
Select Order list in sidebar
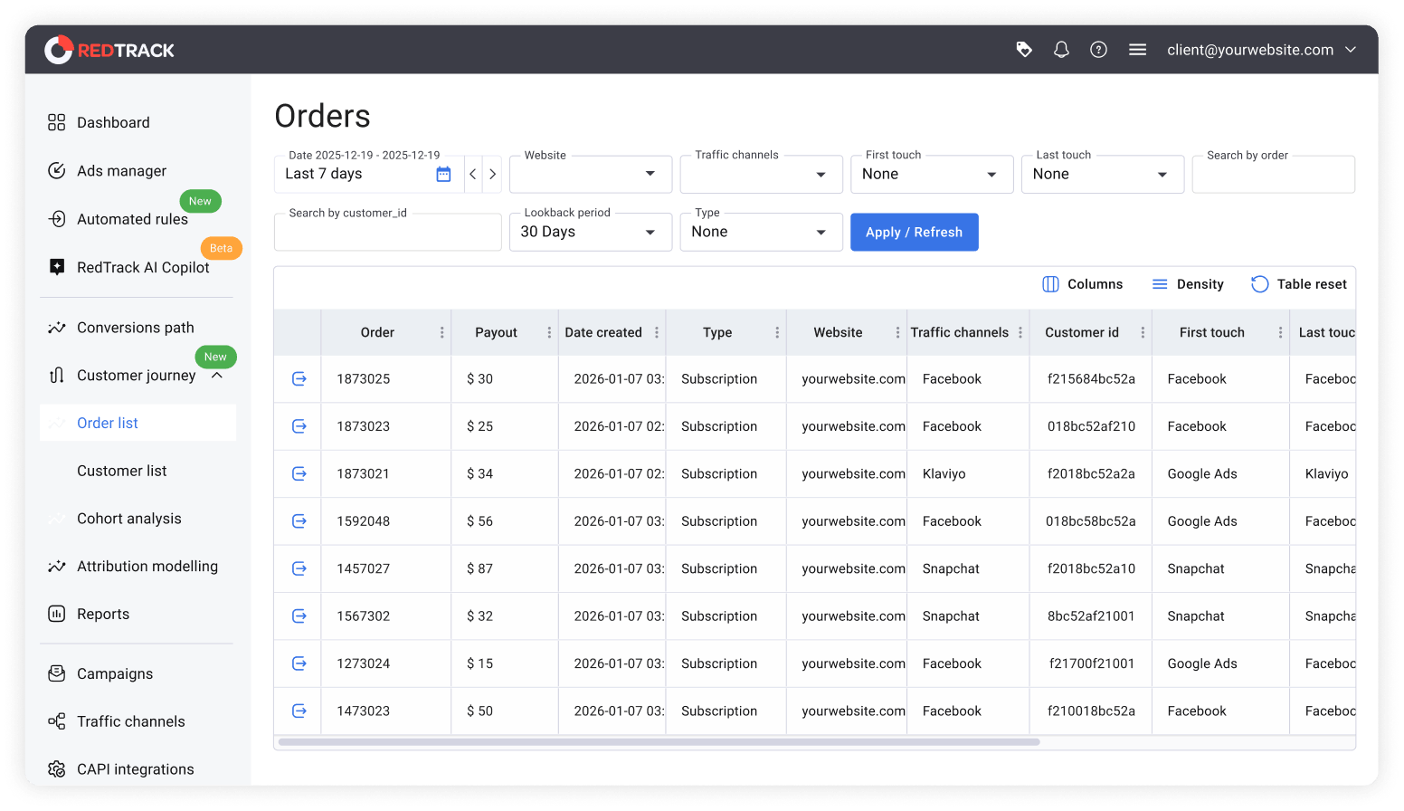tap(138, 423)
